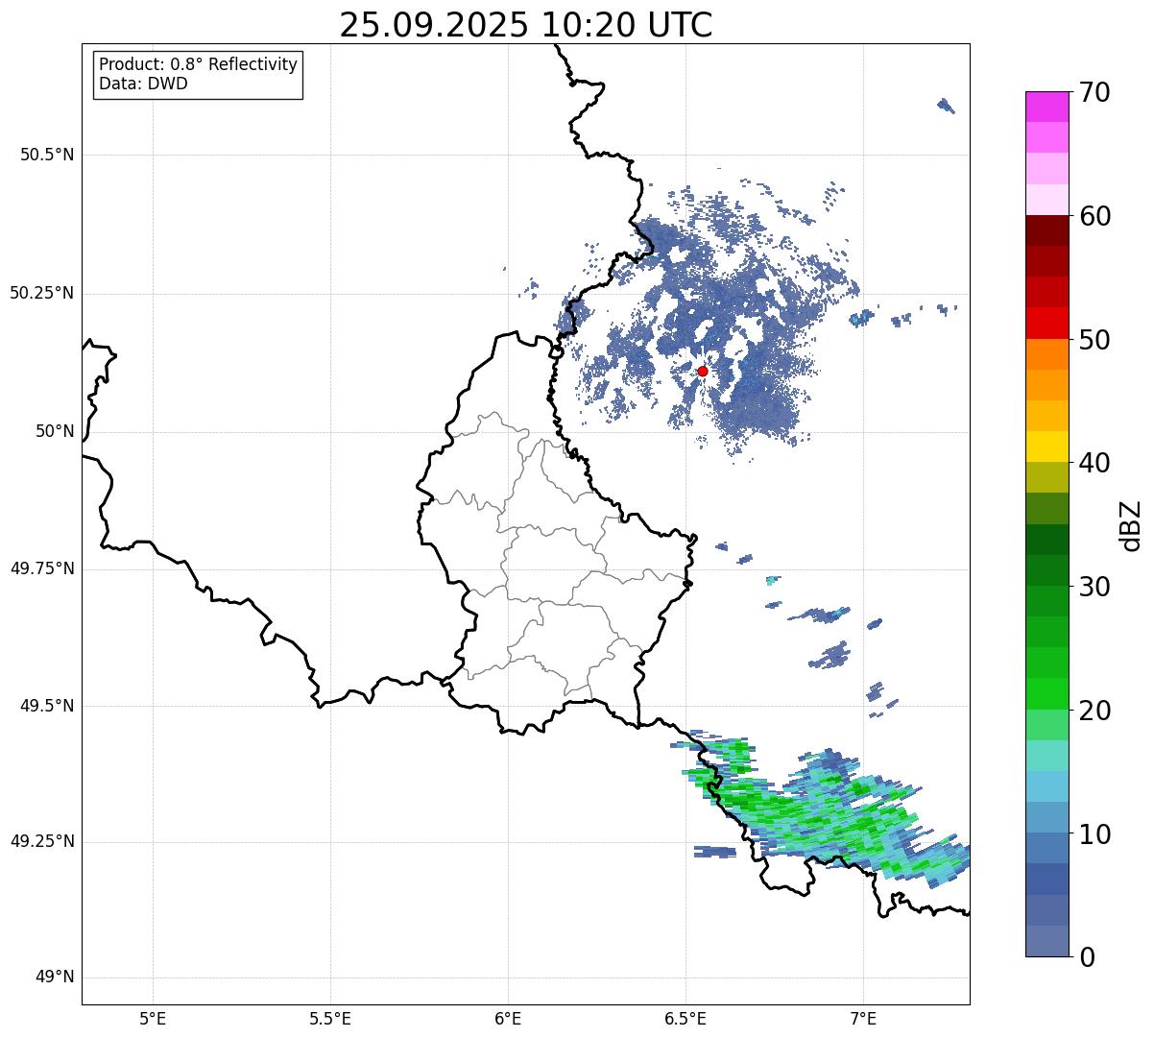This screenshot has width=1154, height=1038.
Task: Click the red radar site marker
Action: (x=703, y=371)
